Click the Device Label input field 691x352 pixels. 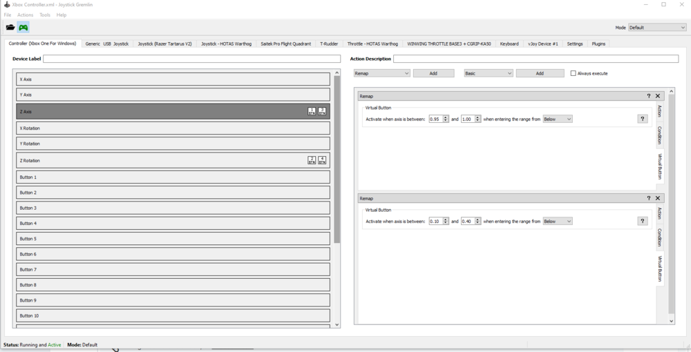pos(191,59)
